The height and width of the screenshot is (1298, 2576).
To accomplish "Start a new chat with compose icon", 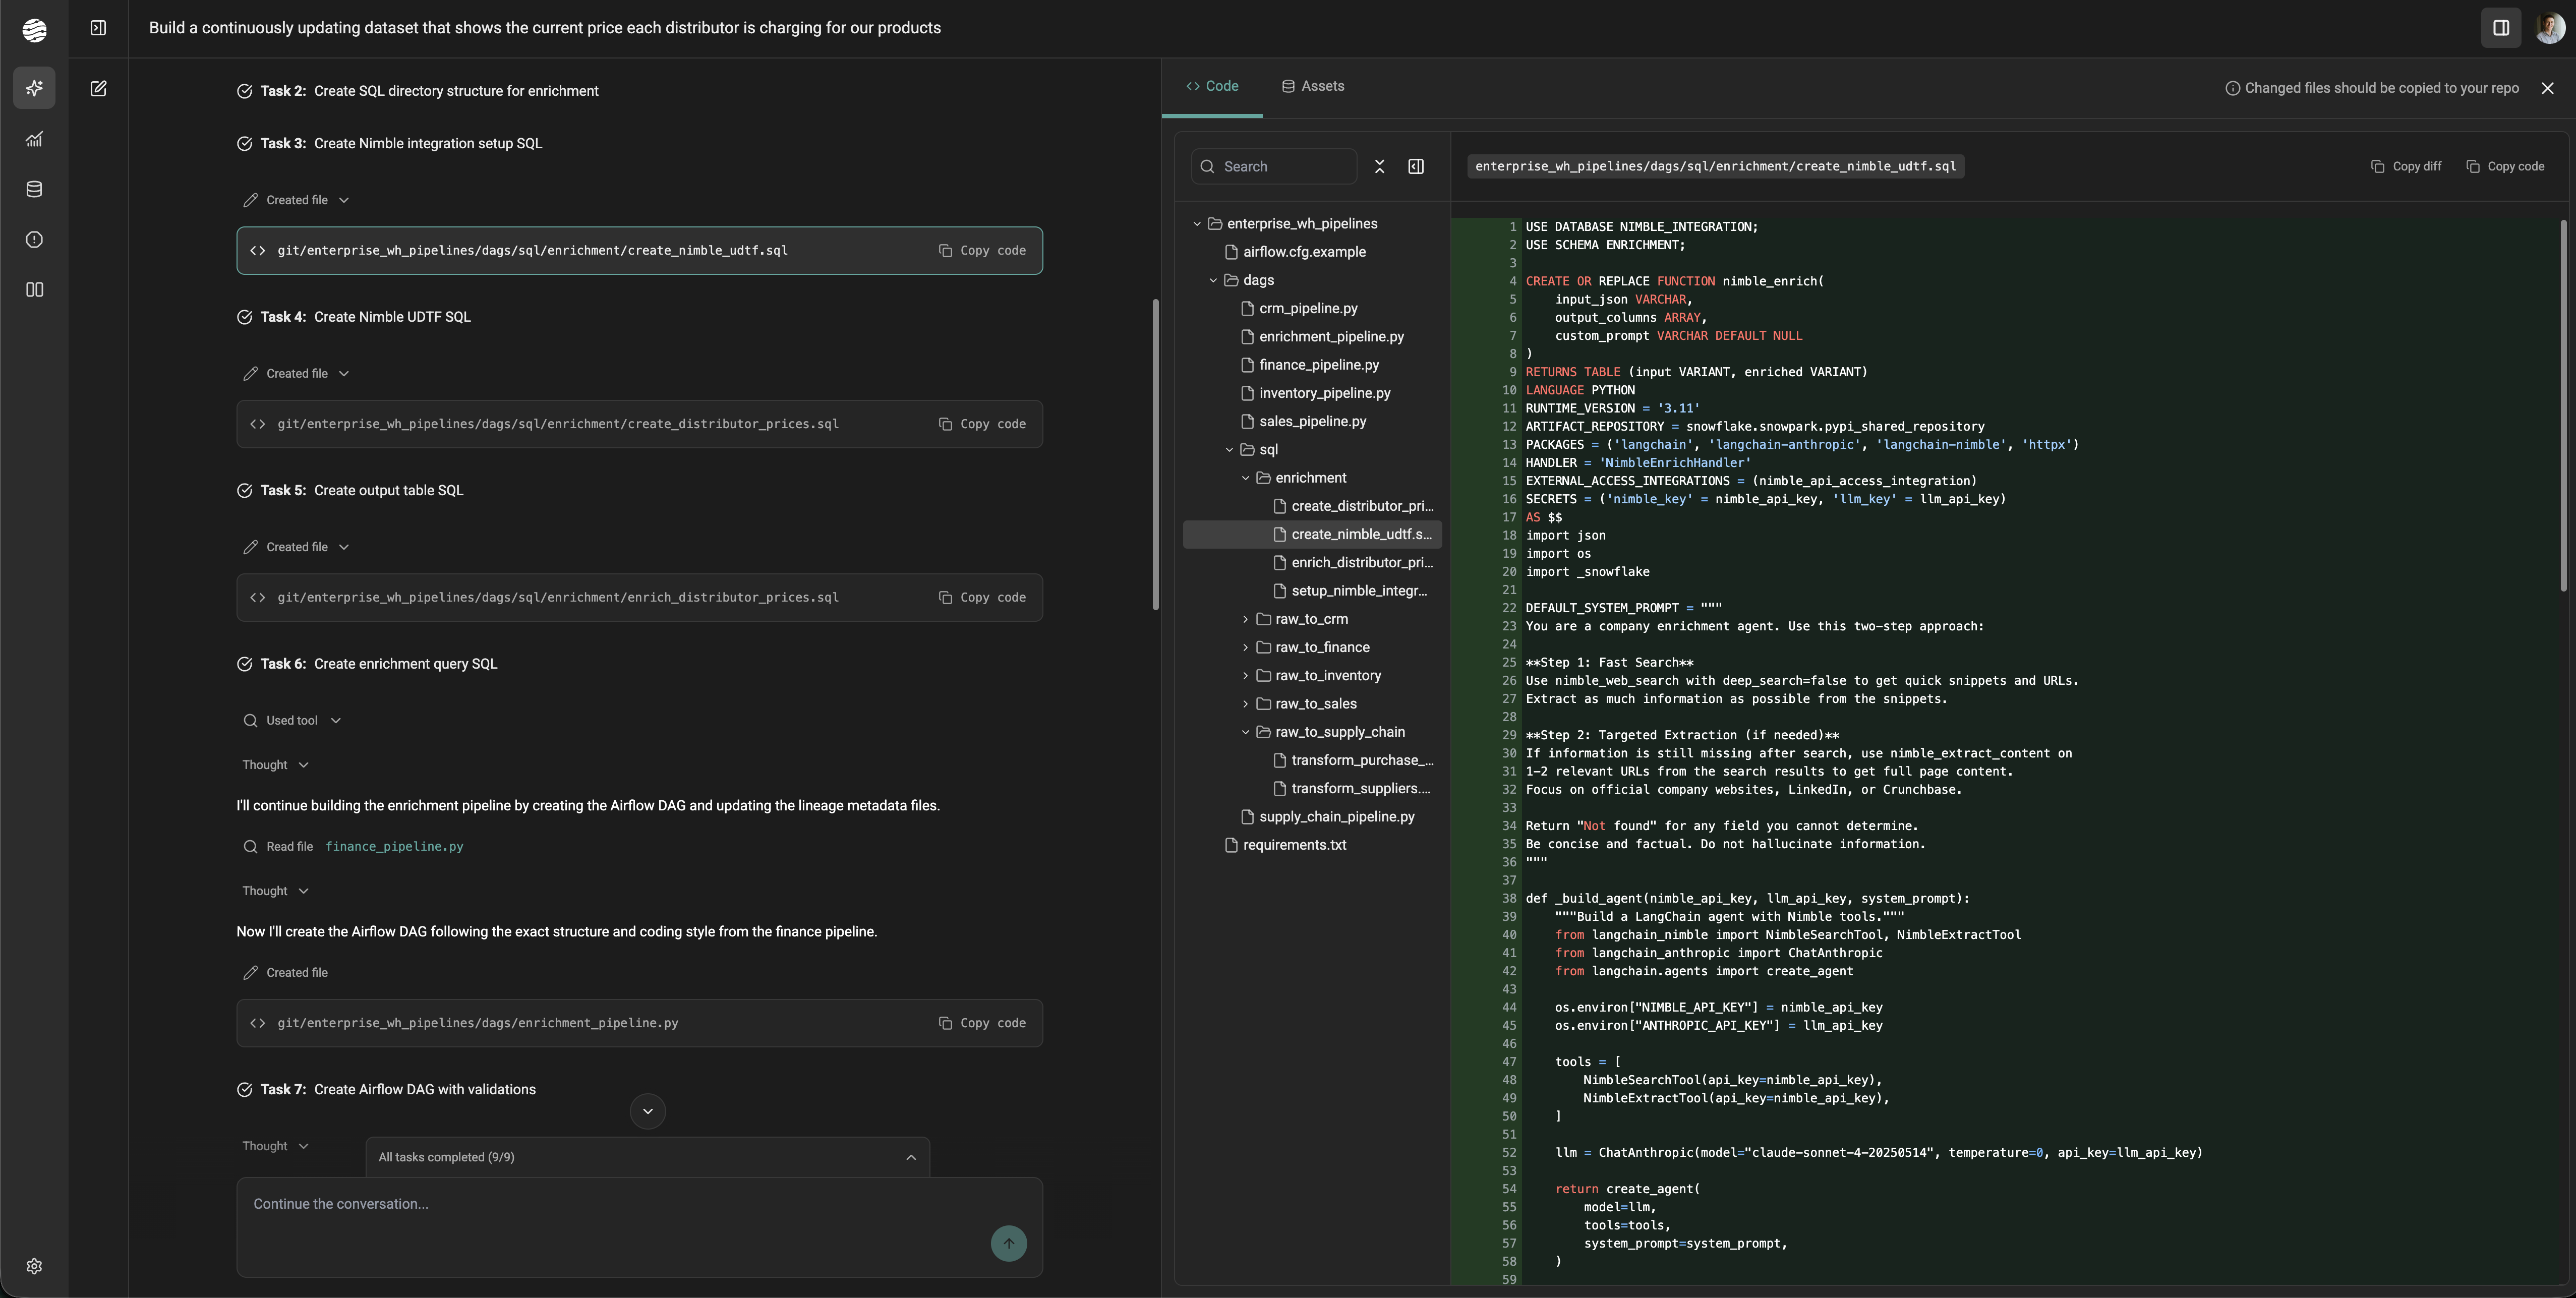I will point(98,88).
